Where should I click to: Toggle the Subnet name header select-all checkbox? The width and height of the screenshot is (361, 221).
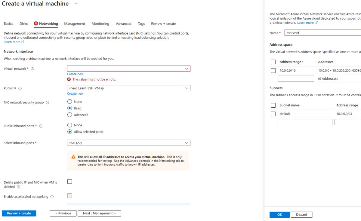[x=273, y=105]
